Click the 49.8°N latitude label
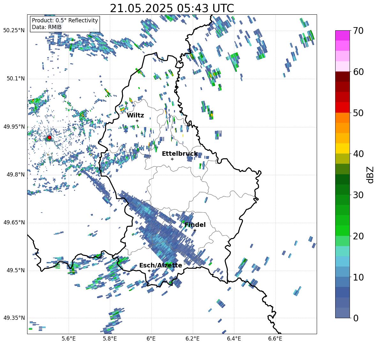This screenshot has height=345, width=378. pyautogui.click(x=16, y=175)
